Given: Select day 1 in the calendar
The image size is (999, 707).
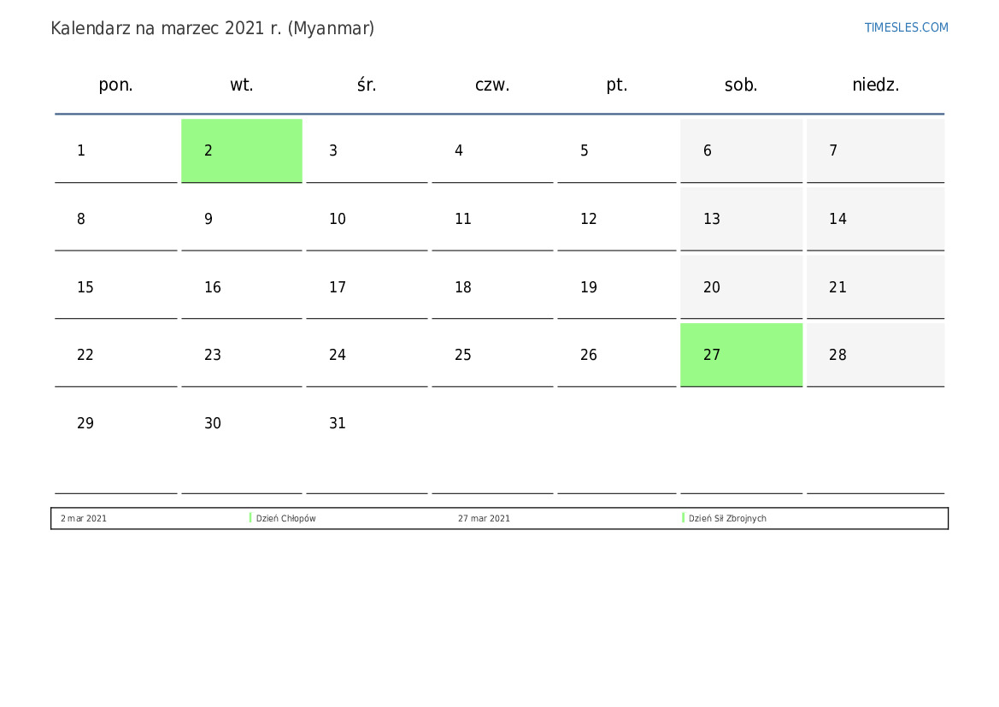Looking at the screenshot, I should (115, 150).
